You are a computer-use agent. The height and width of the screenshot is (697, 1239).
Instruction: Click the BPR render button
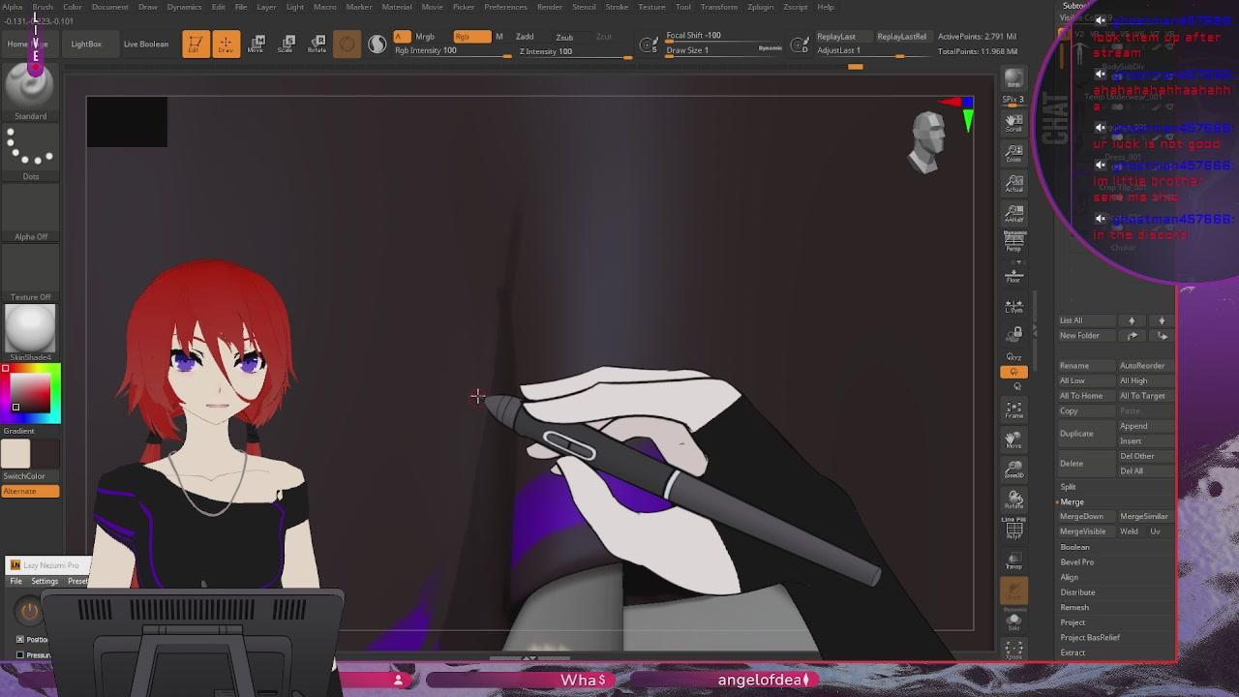1013,79
